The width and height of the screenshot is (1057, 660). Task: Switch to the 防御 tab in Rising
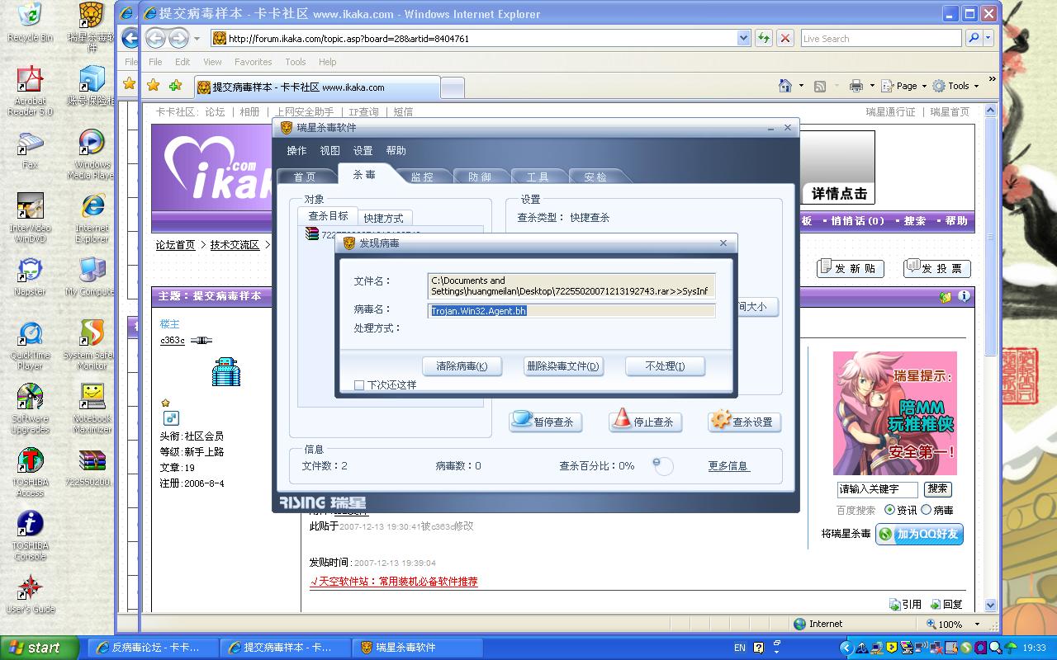coord(480,177)
